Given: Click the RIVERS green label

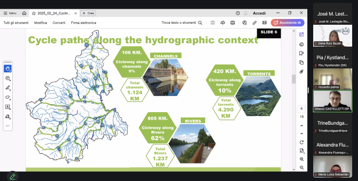Looking at the screenshot, I should [x=193, y=121].
